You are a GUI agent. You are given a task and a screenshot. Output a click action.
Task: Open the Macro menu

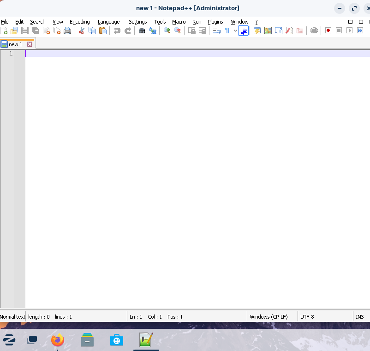(x=179, y=22)
